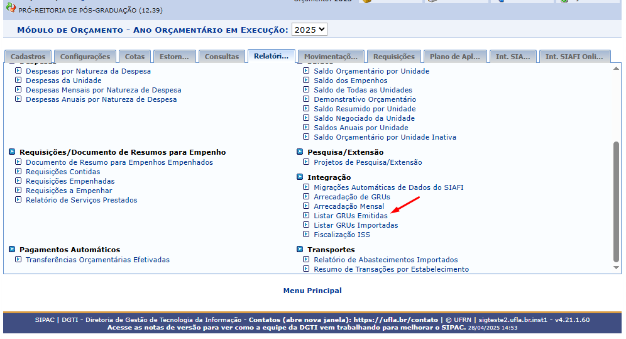The height and width of the screenshot is (339, 626).
Task: Open Saldo dos Empenhos report
Action: (351, 81)
